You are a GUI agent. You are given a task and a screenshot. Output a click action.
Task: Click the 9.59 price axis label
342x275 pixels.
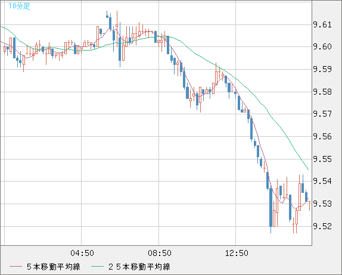click(322, 69)
